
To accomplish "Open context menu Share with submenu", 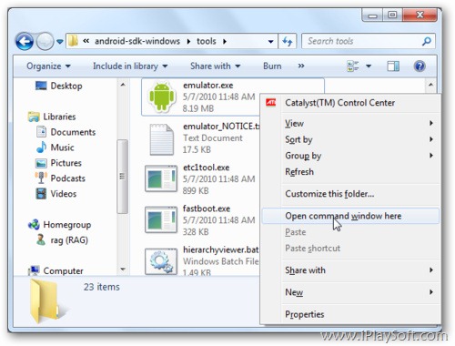I will (351, 270).
